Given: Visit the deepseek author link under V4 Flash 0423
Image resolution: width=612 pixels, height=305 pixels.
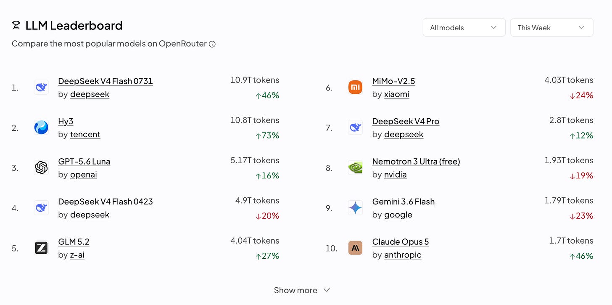Looking at the screenshot, I should (90, 215).
